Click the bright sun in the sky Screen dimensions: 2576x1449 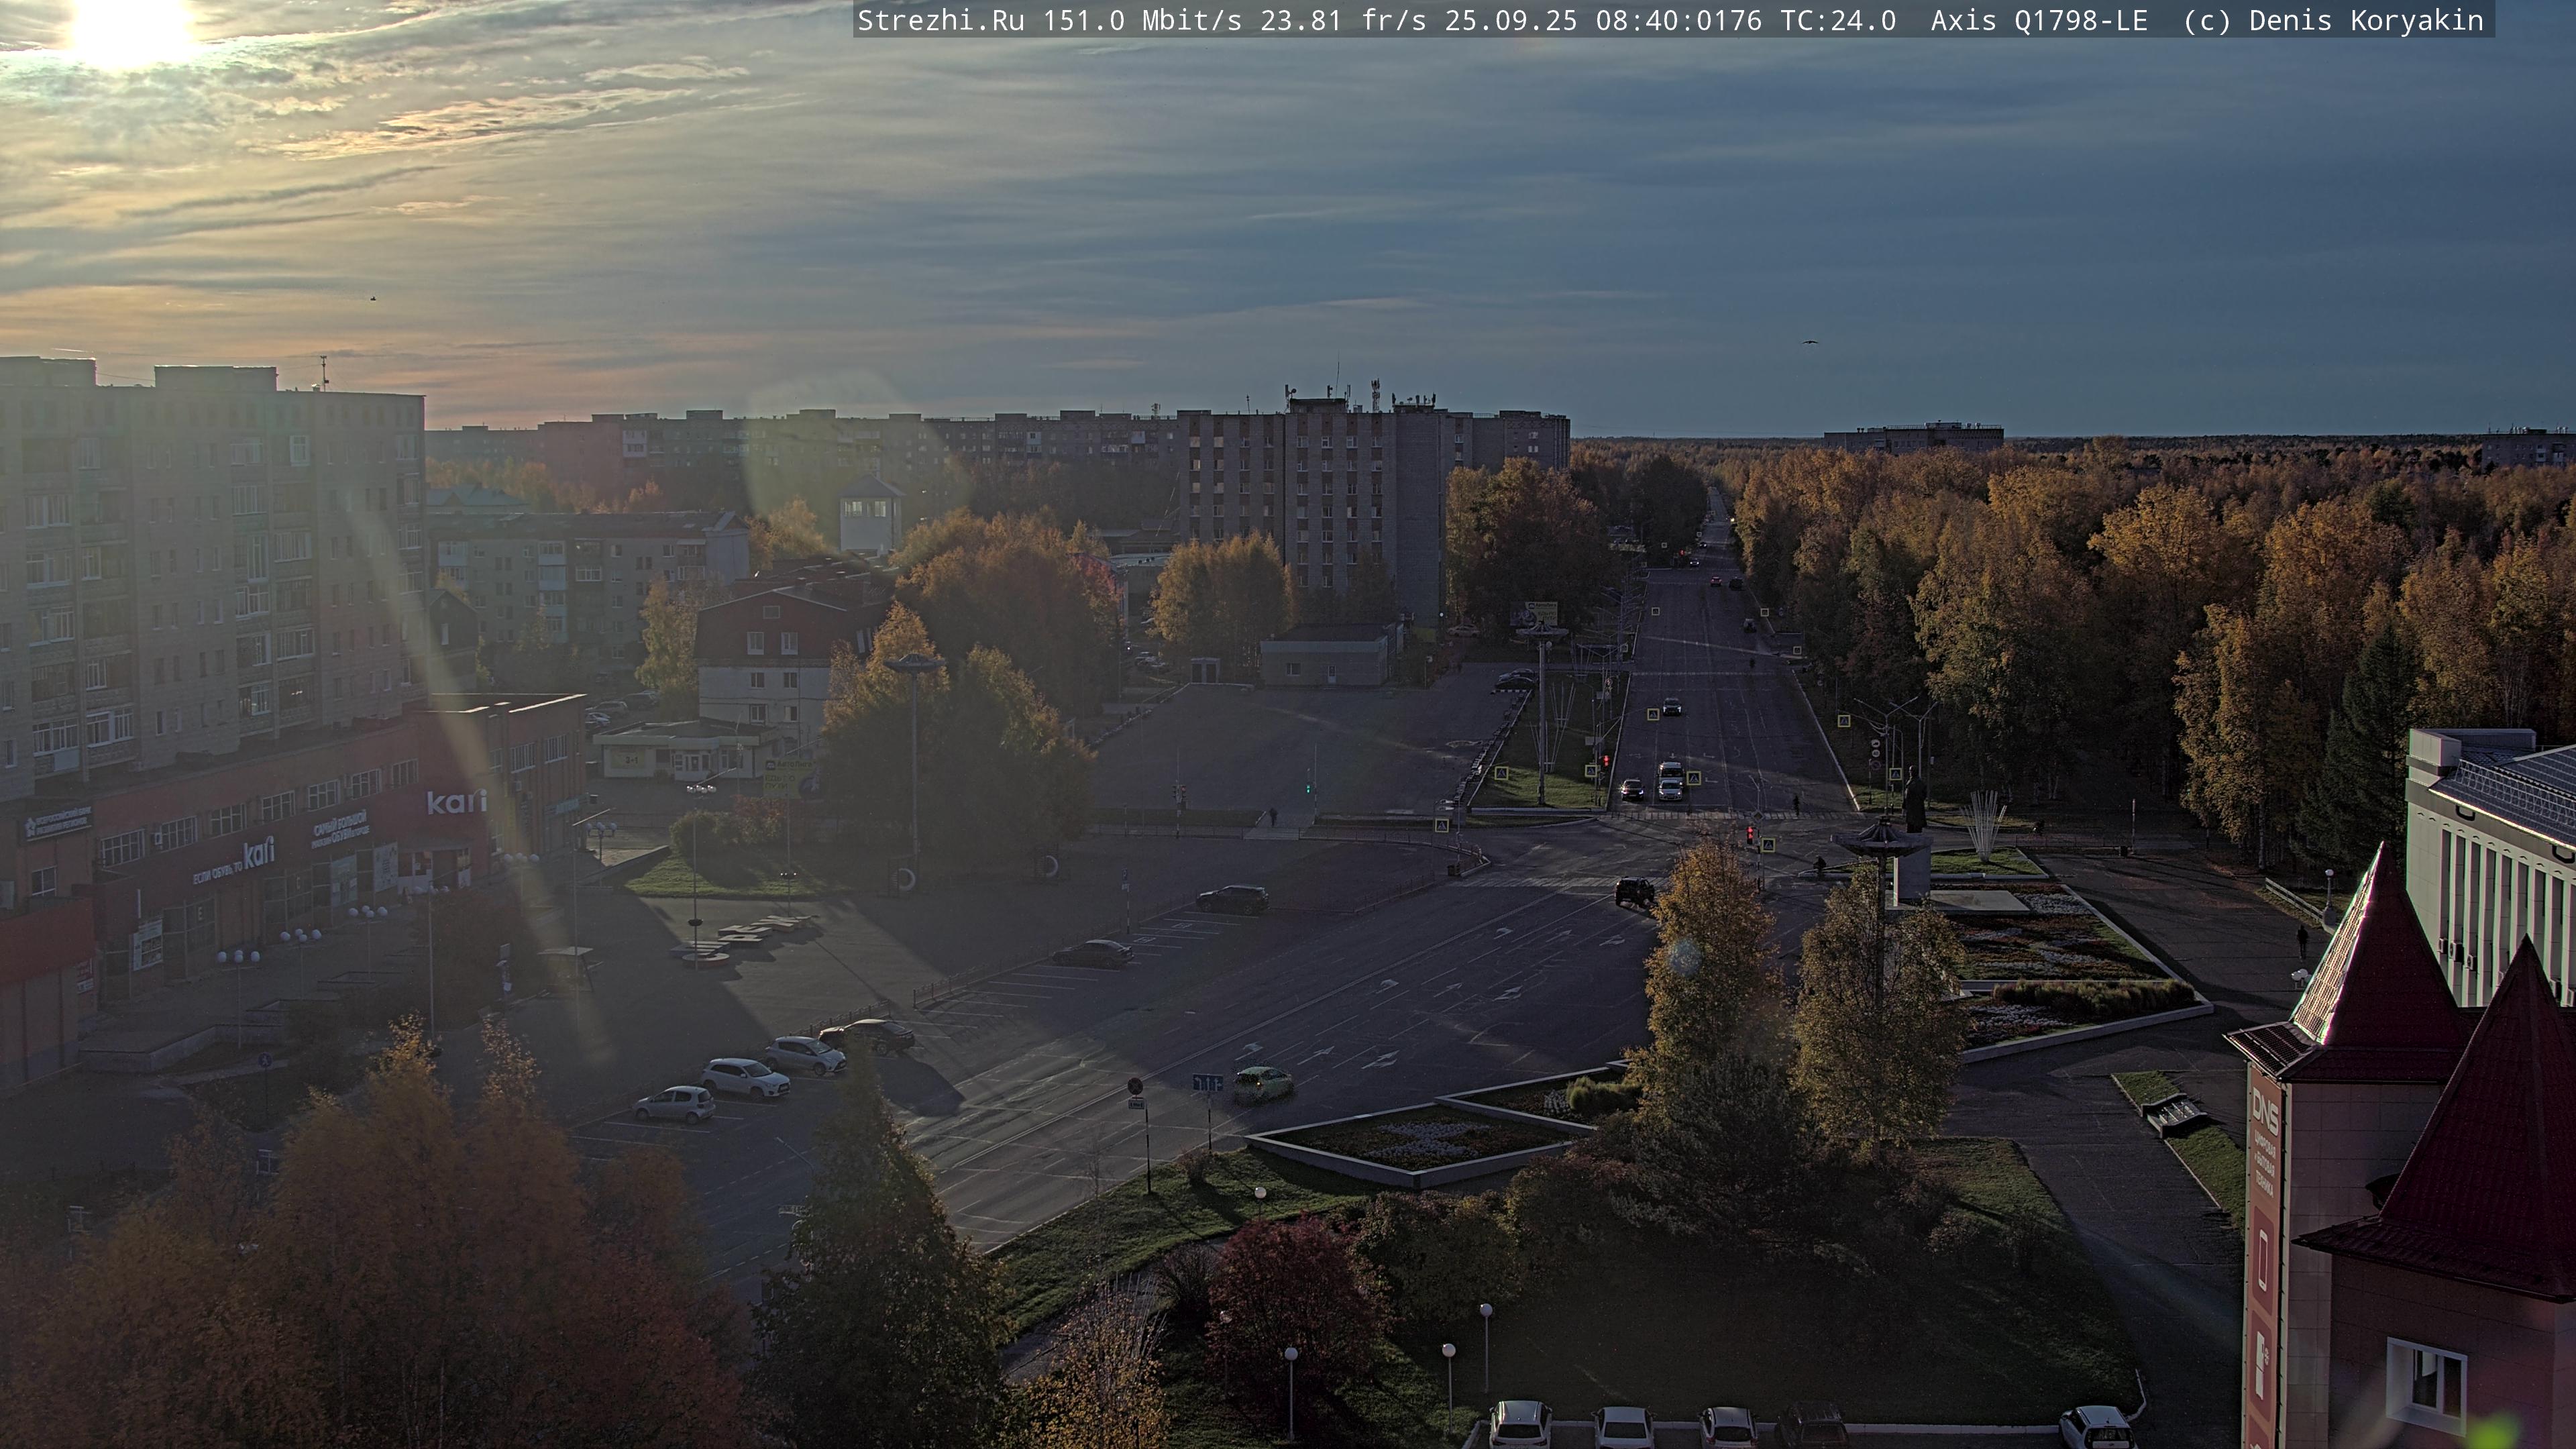(130, 28)
